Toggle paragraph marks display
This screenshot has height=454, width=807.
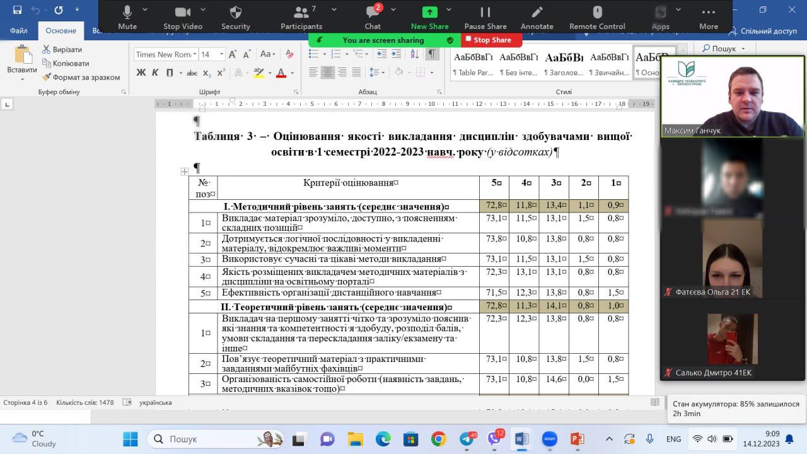(x=431, y=54)
